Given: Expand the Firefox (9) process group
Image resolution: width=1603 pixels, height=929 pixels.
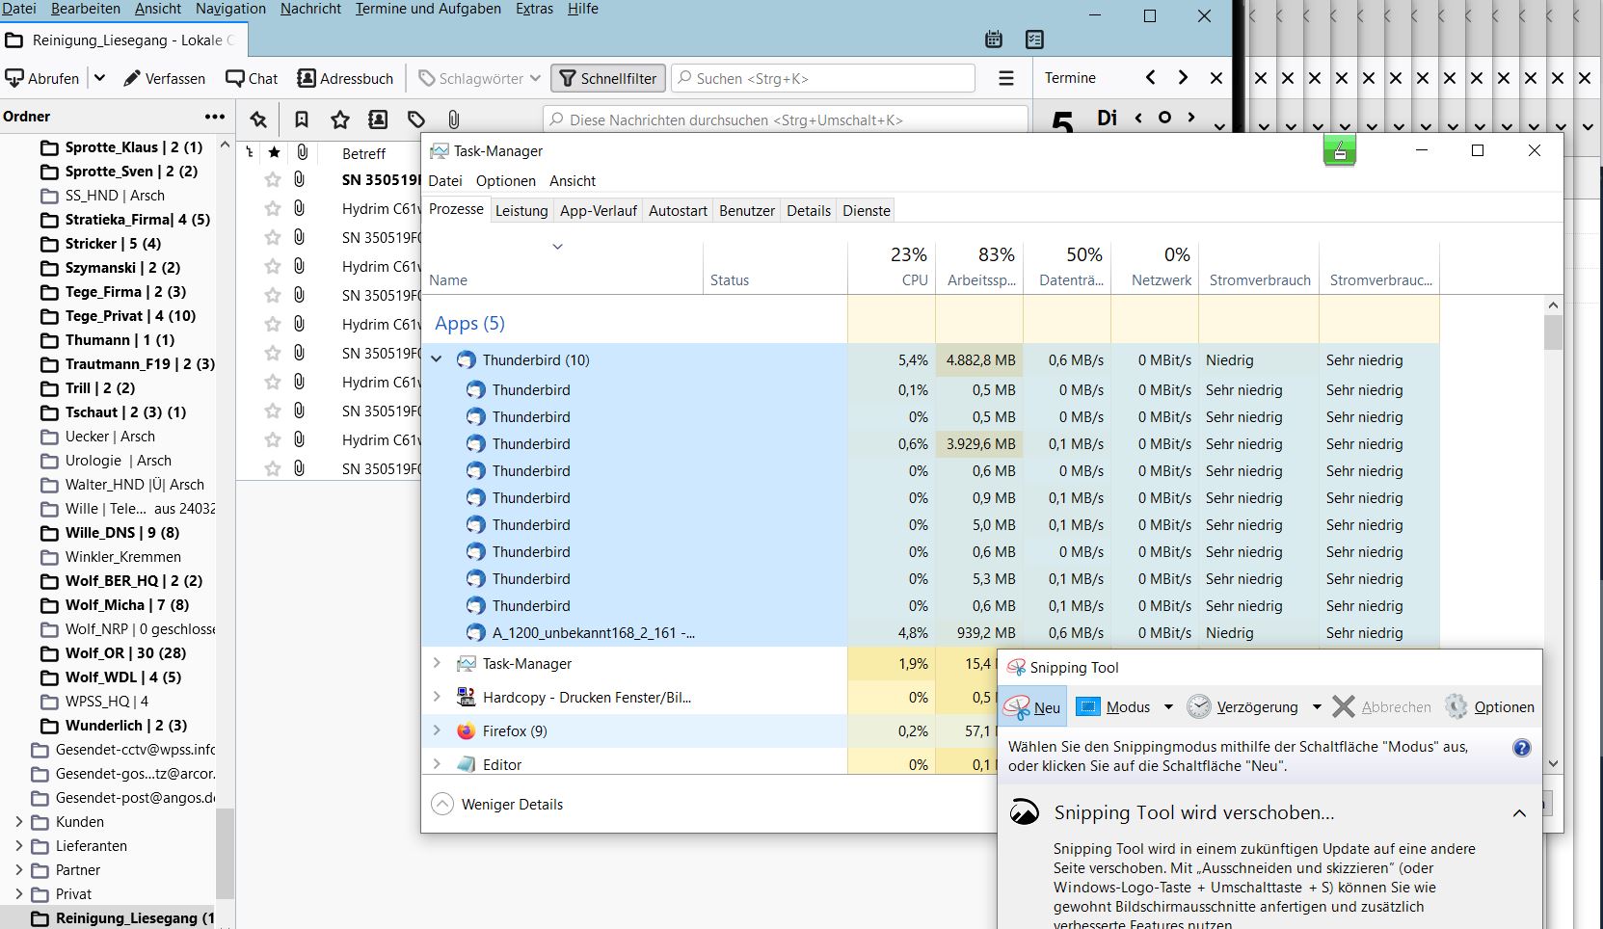Looking at the screenshot, I should click(437, 730).
